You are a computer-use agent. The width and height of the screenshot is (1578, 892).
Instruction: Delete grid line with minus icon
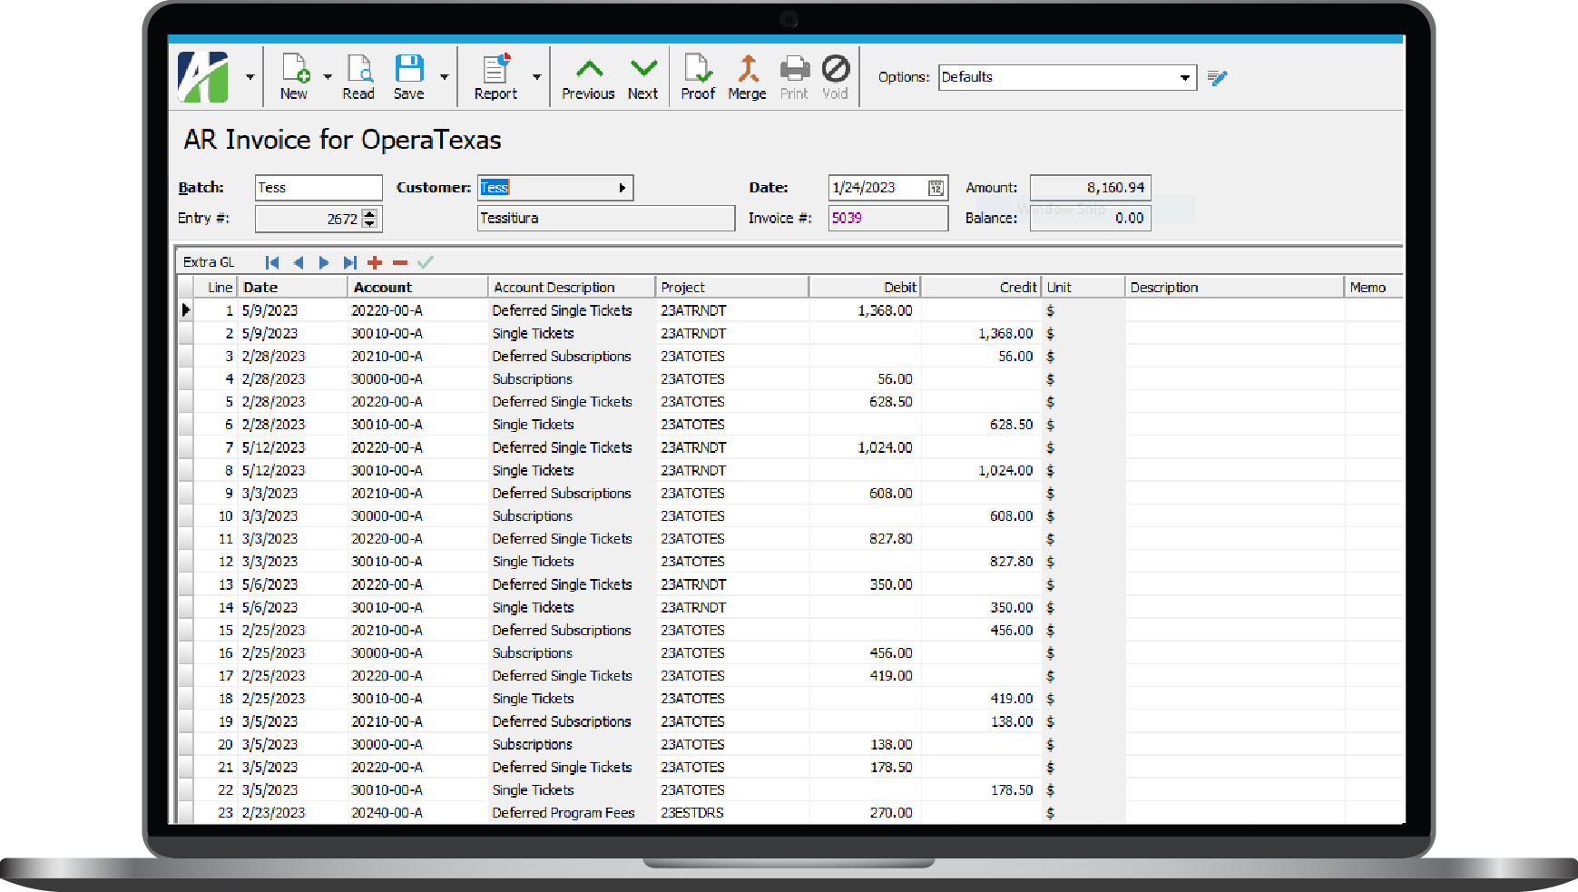point(399,262)
